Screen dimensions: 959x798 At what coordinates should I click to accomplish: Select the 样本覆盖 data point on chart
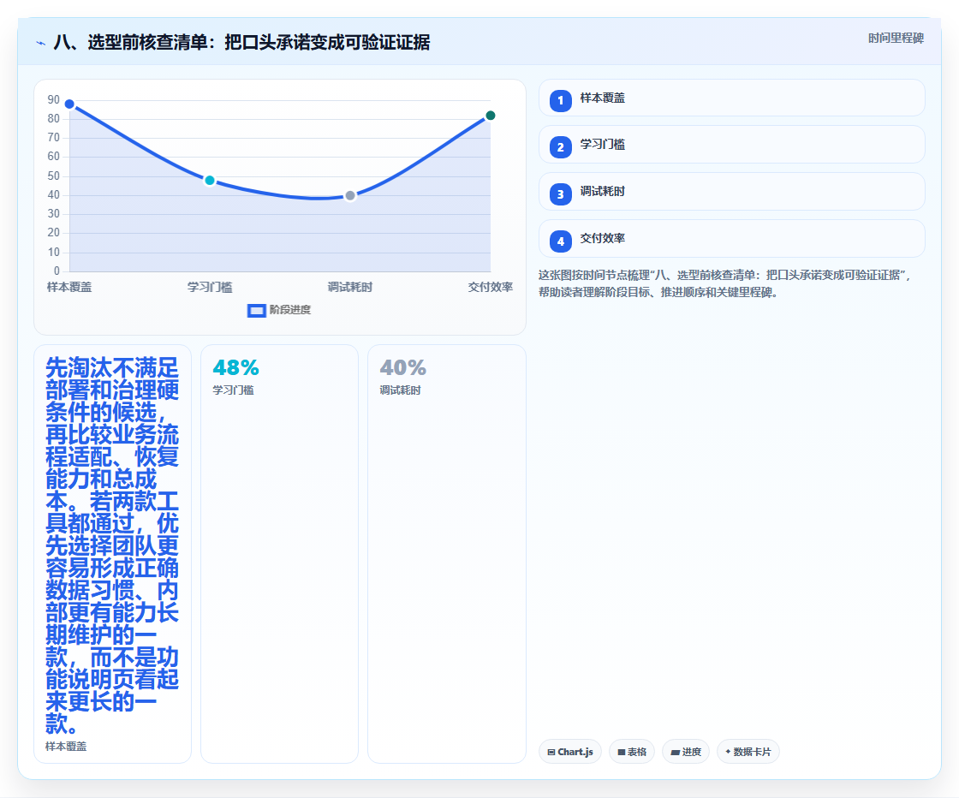click(69, 104)
